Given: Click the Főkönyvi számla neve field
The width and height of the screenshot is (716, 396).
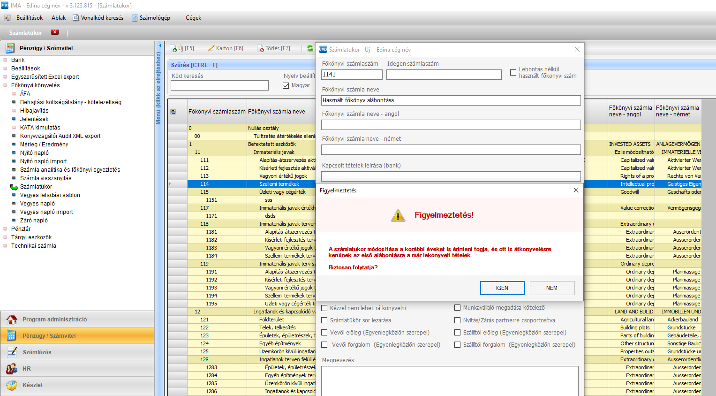Looking at the screenshot, I should pos(451,100).
